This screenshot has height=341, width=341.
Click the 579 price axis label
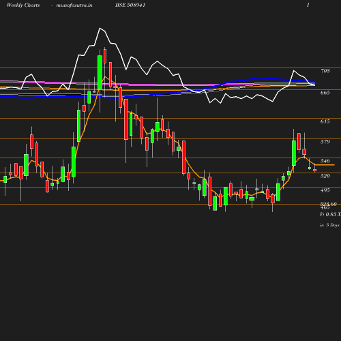pos(325,142)
